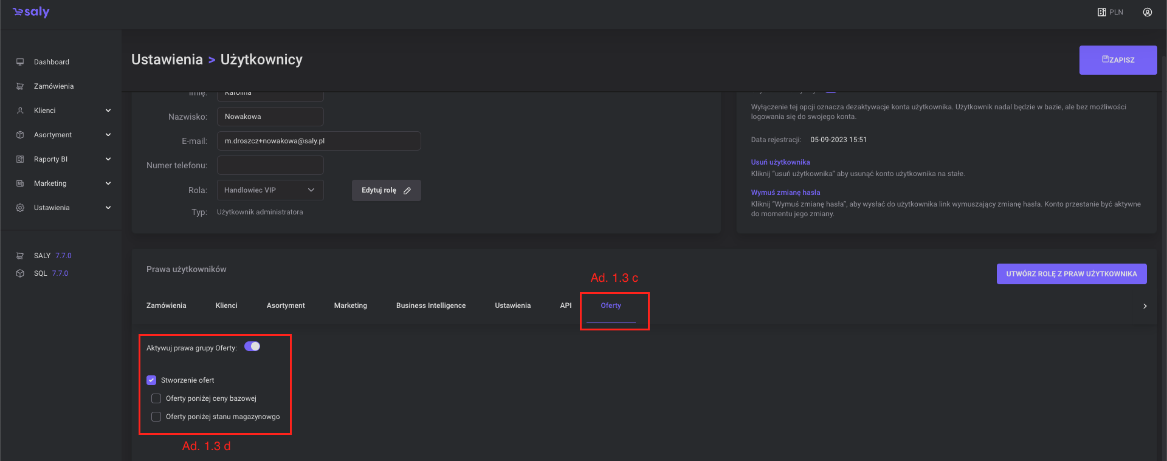Click the Raporty BI icon in sidebar
1167x461 pixels.
point(20,159)
